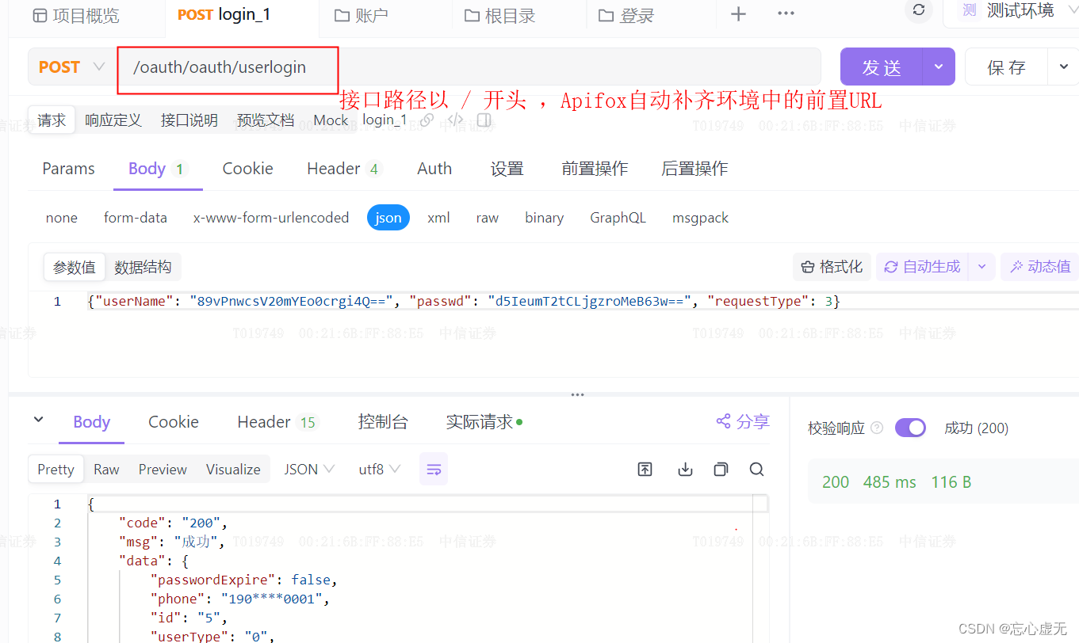Open the 设置 tab

click(x=507, y=169)
